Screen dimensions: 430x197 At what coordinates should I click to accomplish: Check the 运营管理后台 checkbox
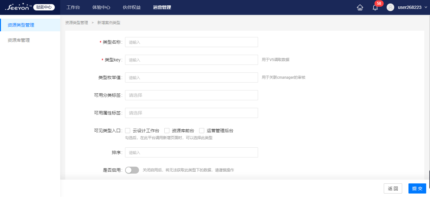coord(202,131)
